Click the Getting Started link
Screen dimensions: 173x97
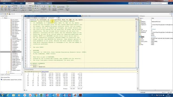(45, 72)
